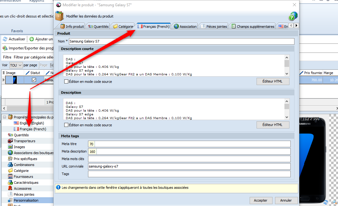Select Quantités in the side panel
The width and height of the screenshot is (338, 206).
[18, 135]
